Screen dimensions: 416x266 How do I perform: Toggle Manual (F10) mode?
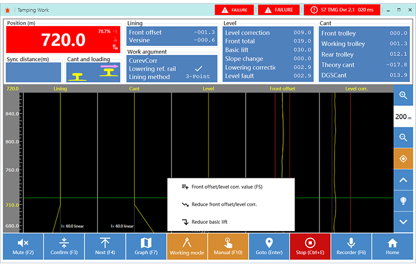(228, 247)
